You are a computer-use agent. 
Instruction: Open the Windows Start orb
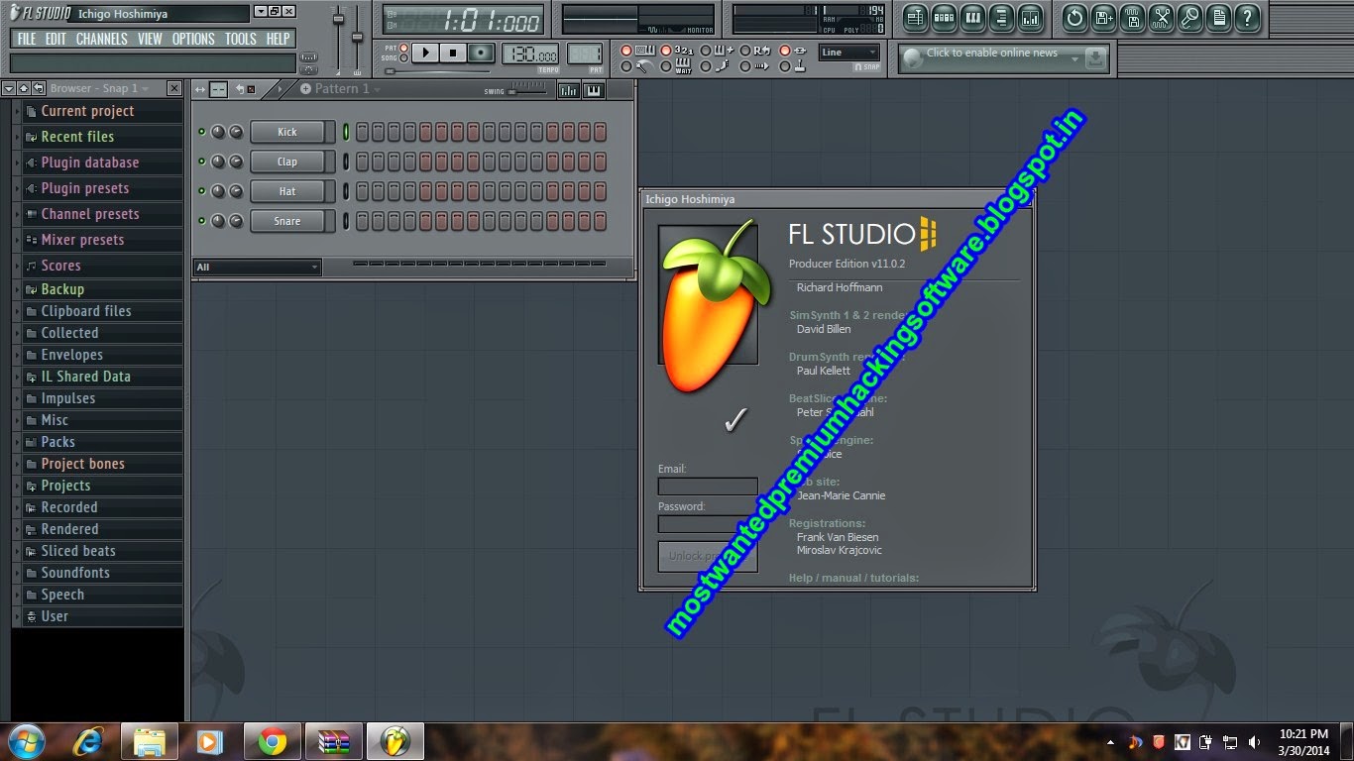tap(27, 741)
